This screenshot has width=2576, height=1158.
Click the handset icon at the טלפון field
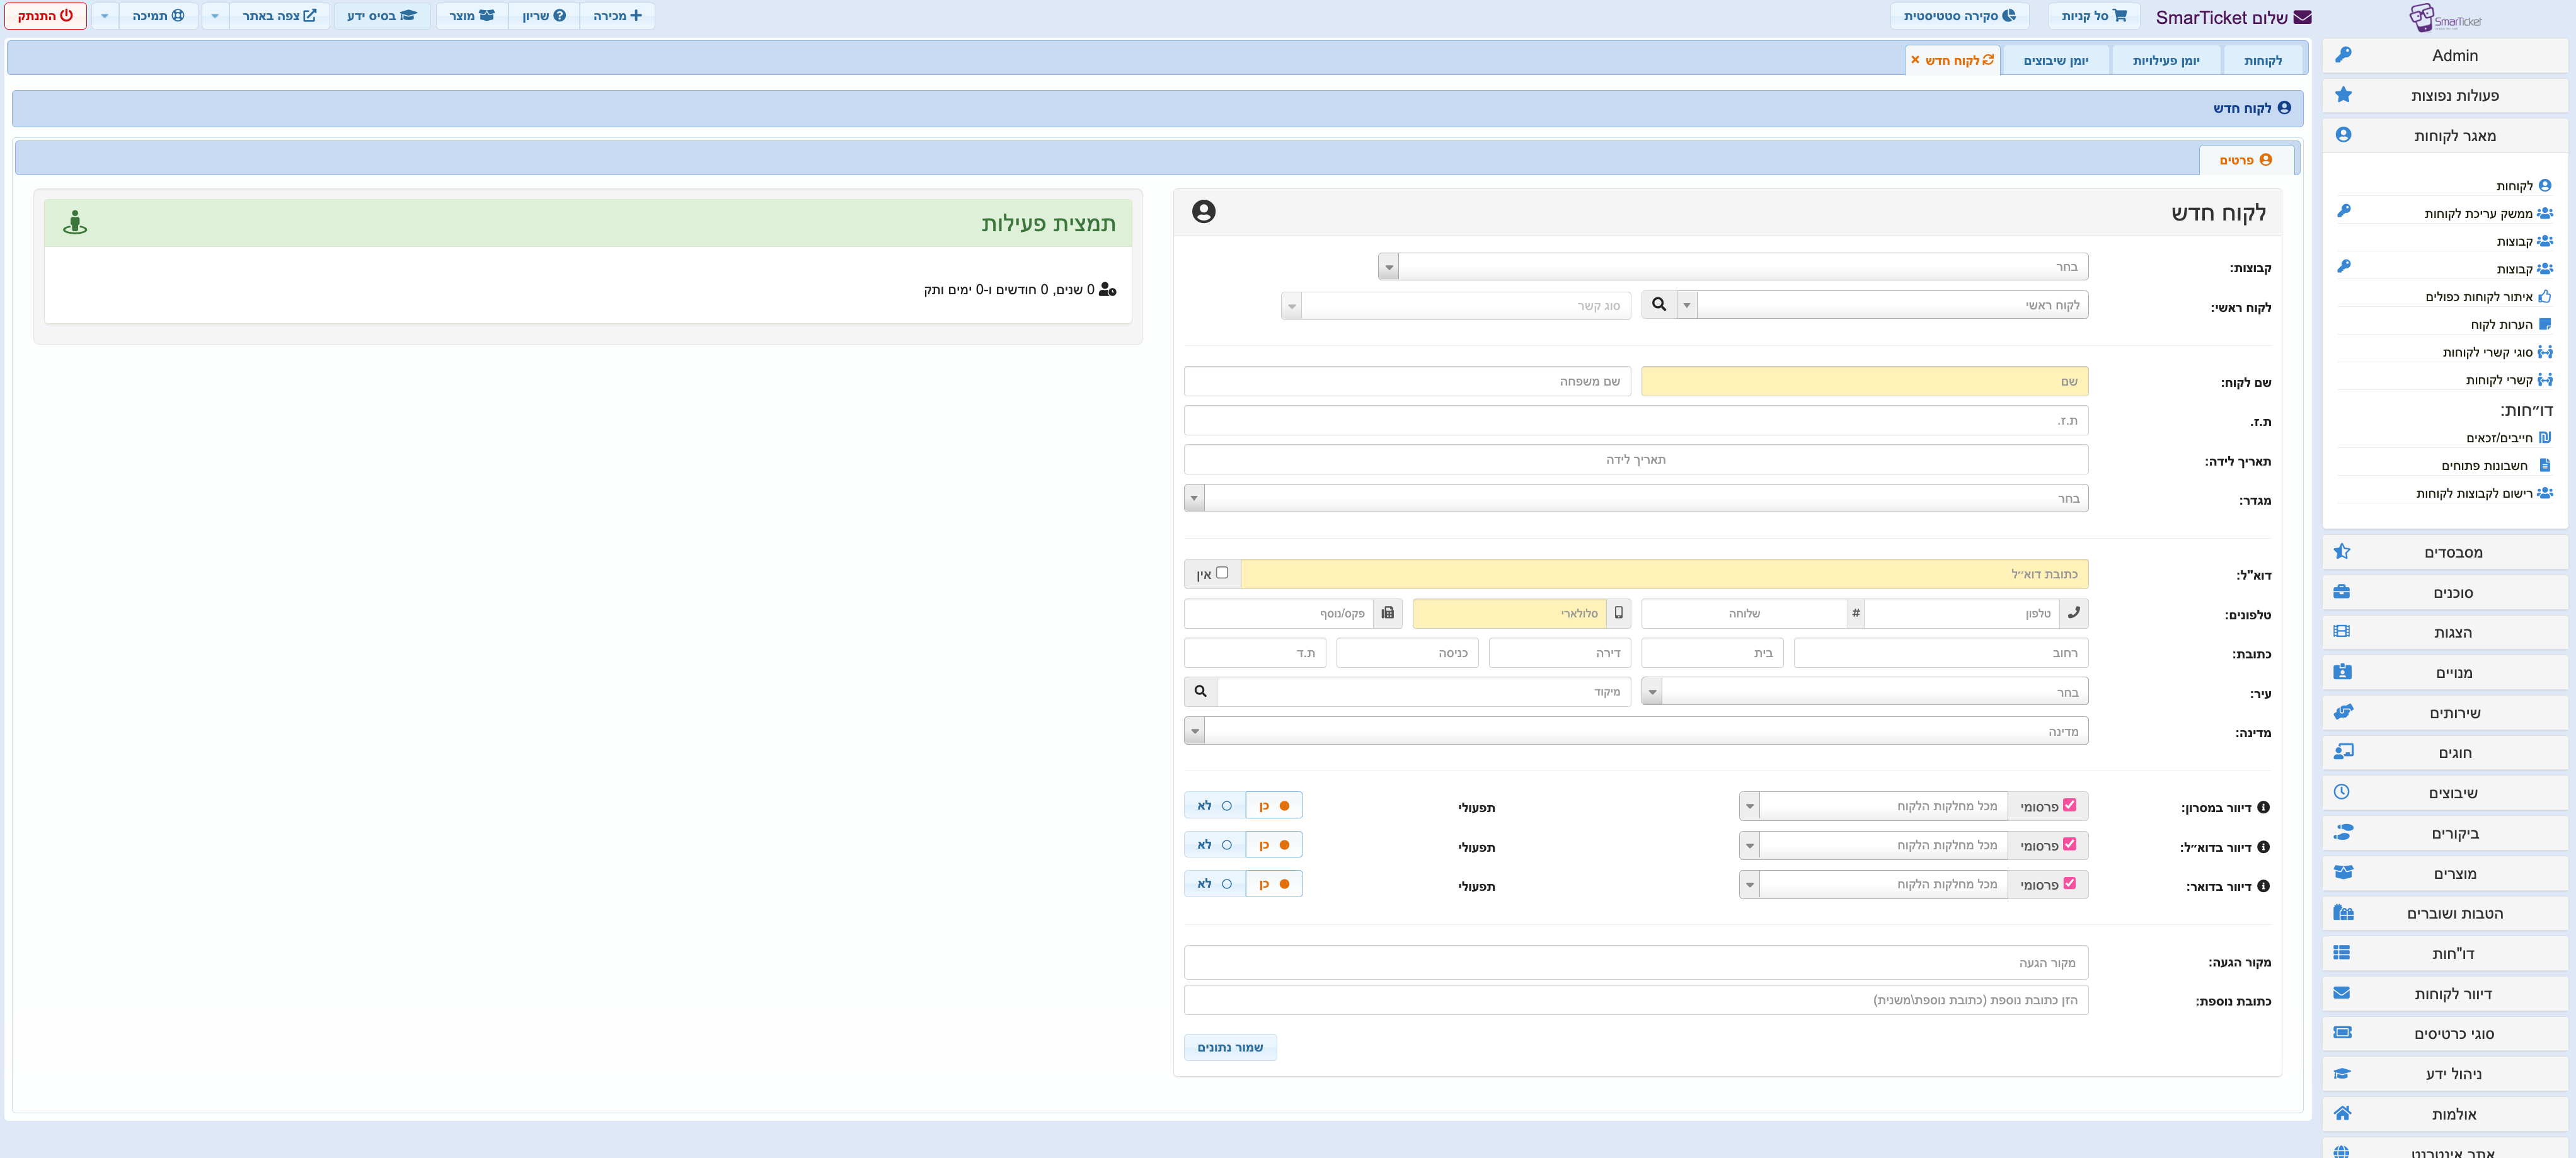[2073, 613]
